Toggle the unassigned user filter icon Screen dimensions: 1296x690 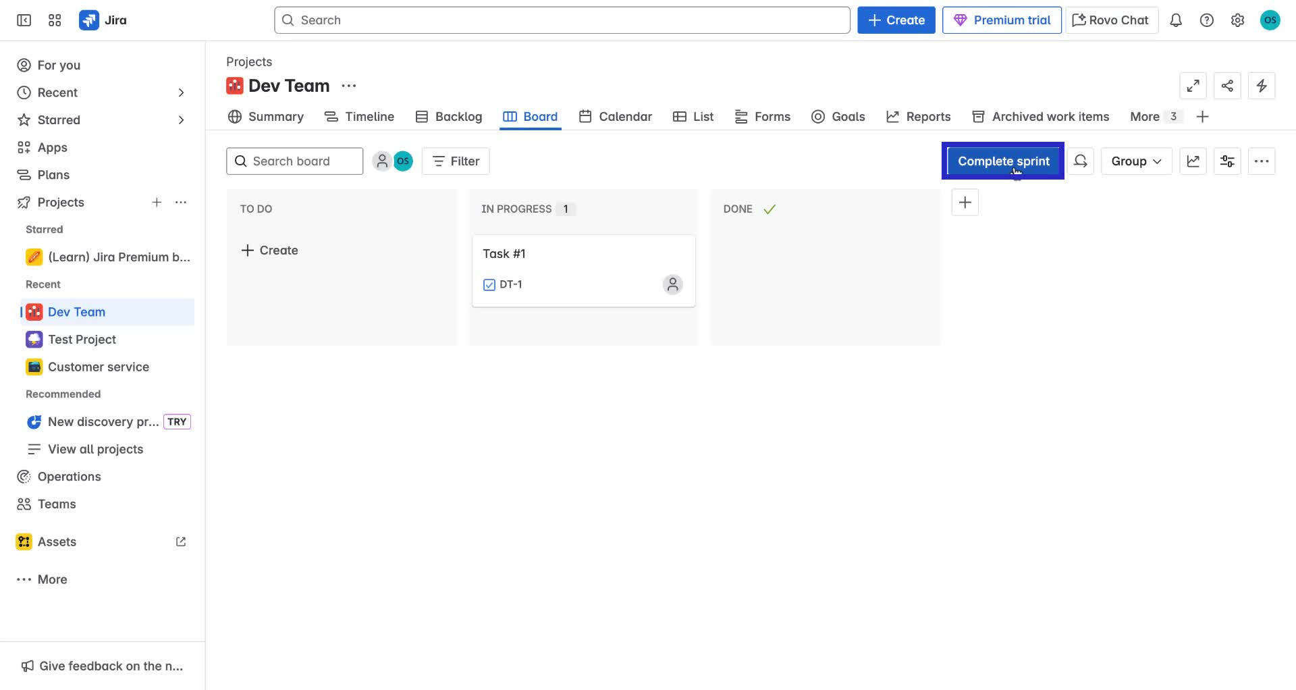(x=383, y=161)
